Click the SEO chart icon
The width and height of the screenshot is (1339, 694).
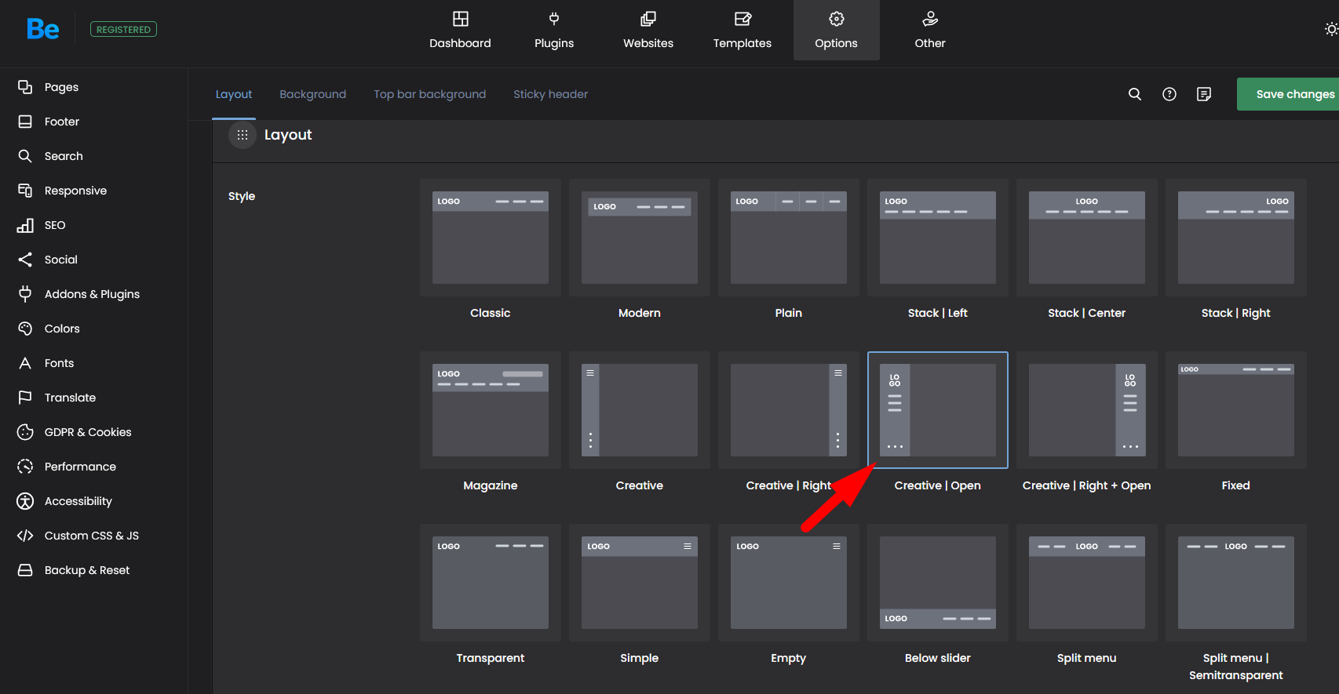coord(25,225)
